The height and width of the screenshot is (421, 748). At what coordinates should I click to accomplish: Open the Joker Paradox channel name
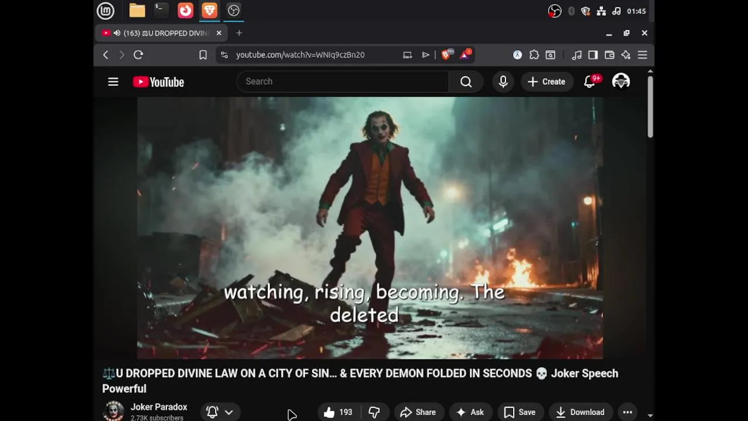tap(159, 407)
